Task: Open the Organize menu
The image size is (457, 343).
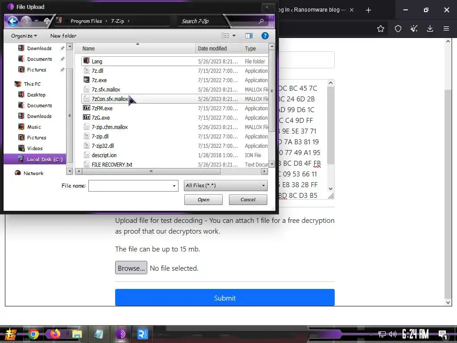Action: coord(24,36)
